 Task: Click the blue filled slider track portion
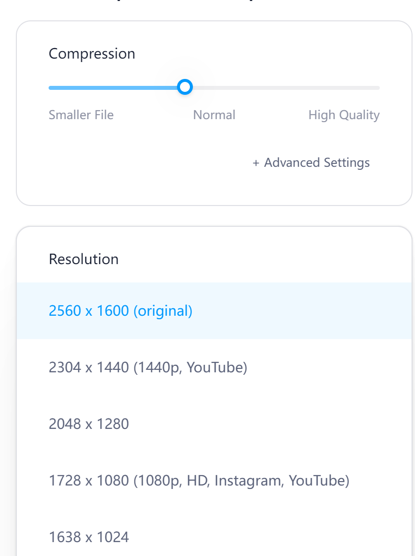(x=113, y=87)
